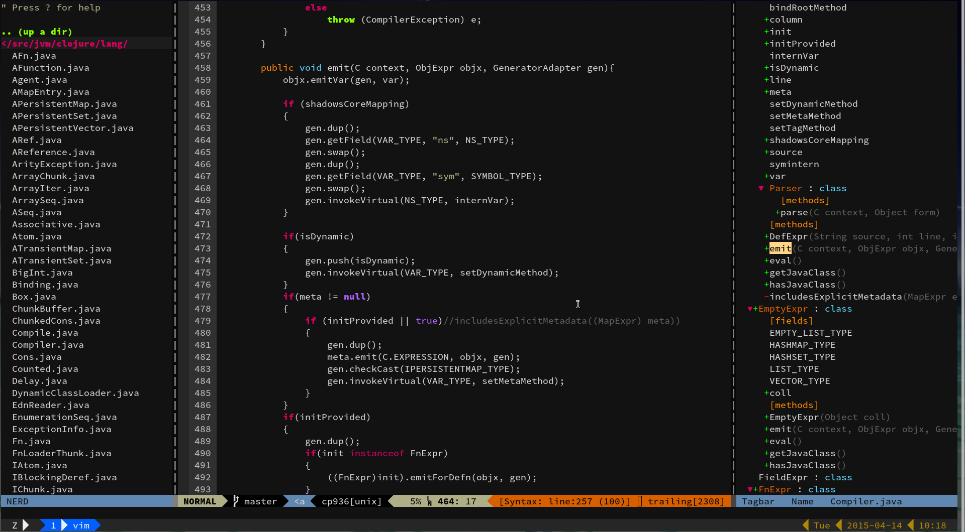
Task: Open Compiler.java from the NERDTree file list
Action: pos(48,345)
